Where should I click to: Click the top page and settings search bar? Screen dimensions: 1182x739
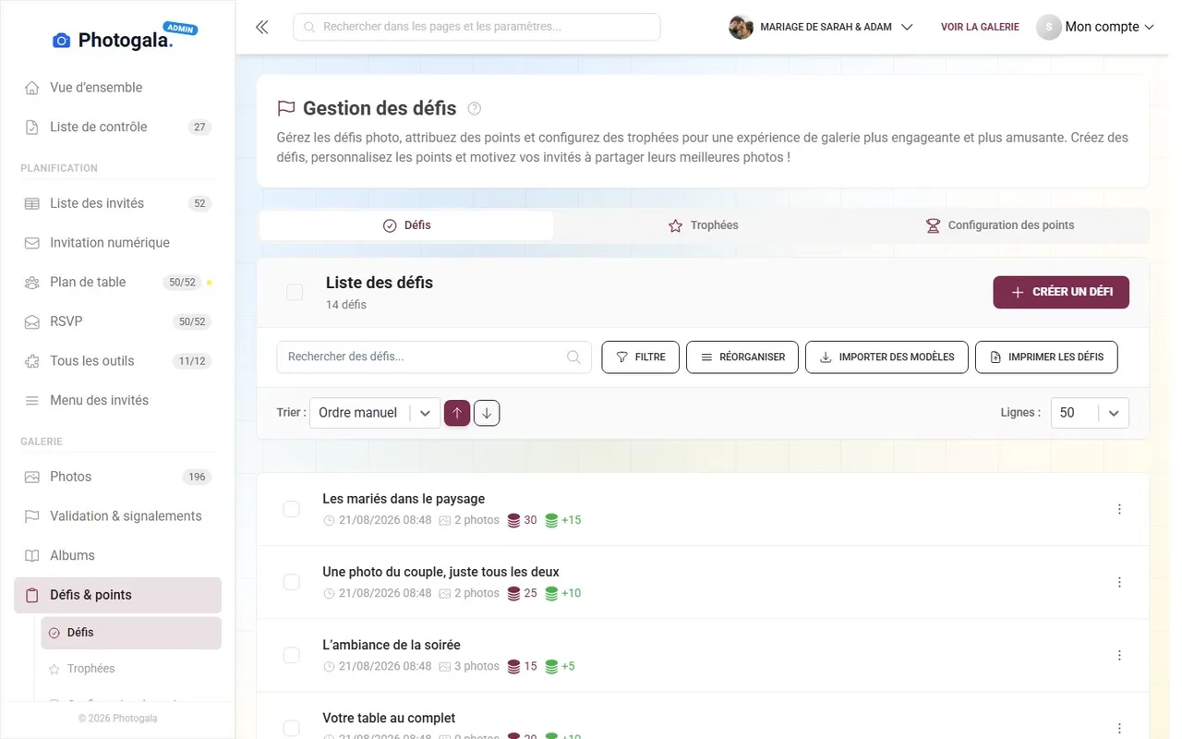click(476, 27)
